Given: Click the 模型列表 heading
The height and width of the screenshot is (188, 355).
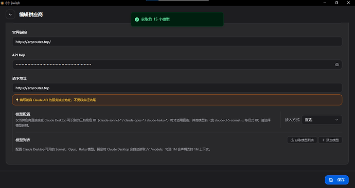Looking at the screenshot, I should (23, 140).
